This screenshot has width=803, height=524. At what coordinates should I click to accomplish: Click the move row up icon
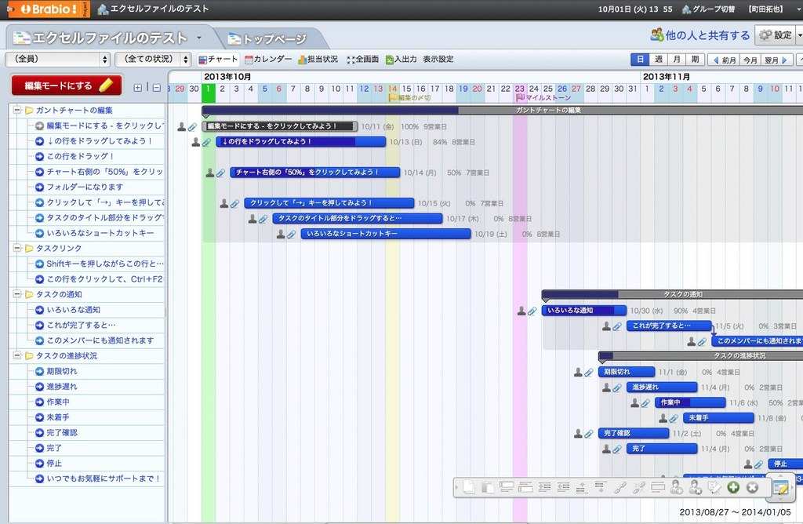pos(581,487)
